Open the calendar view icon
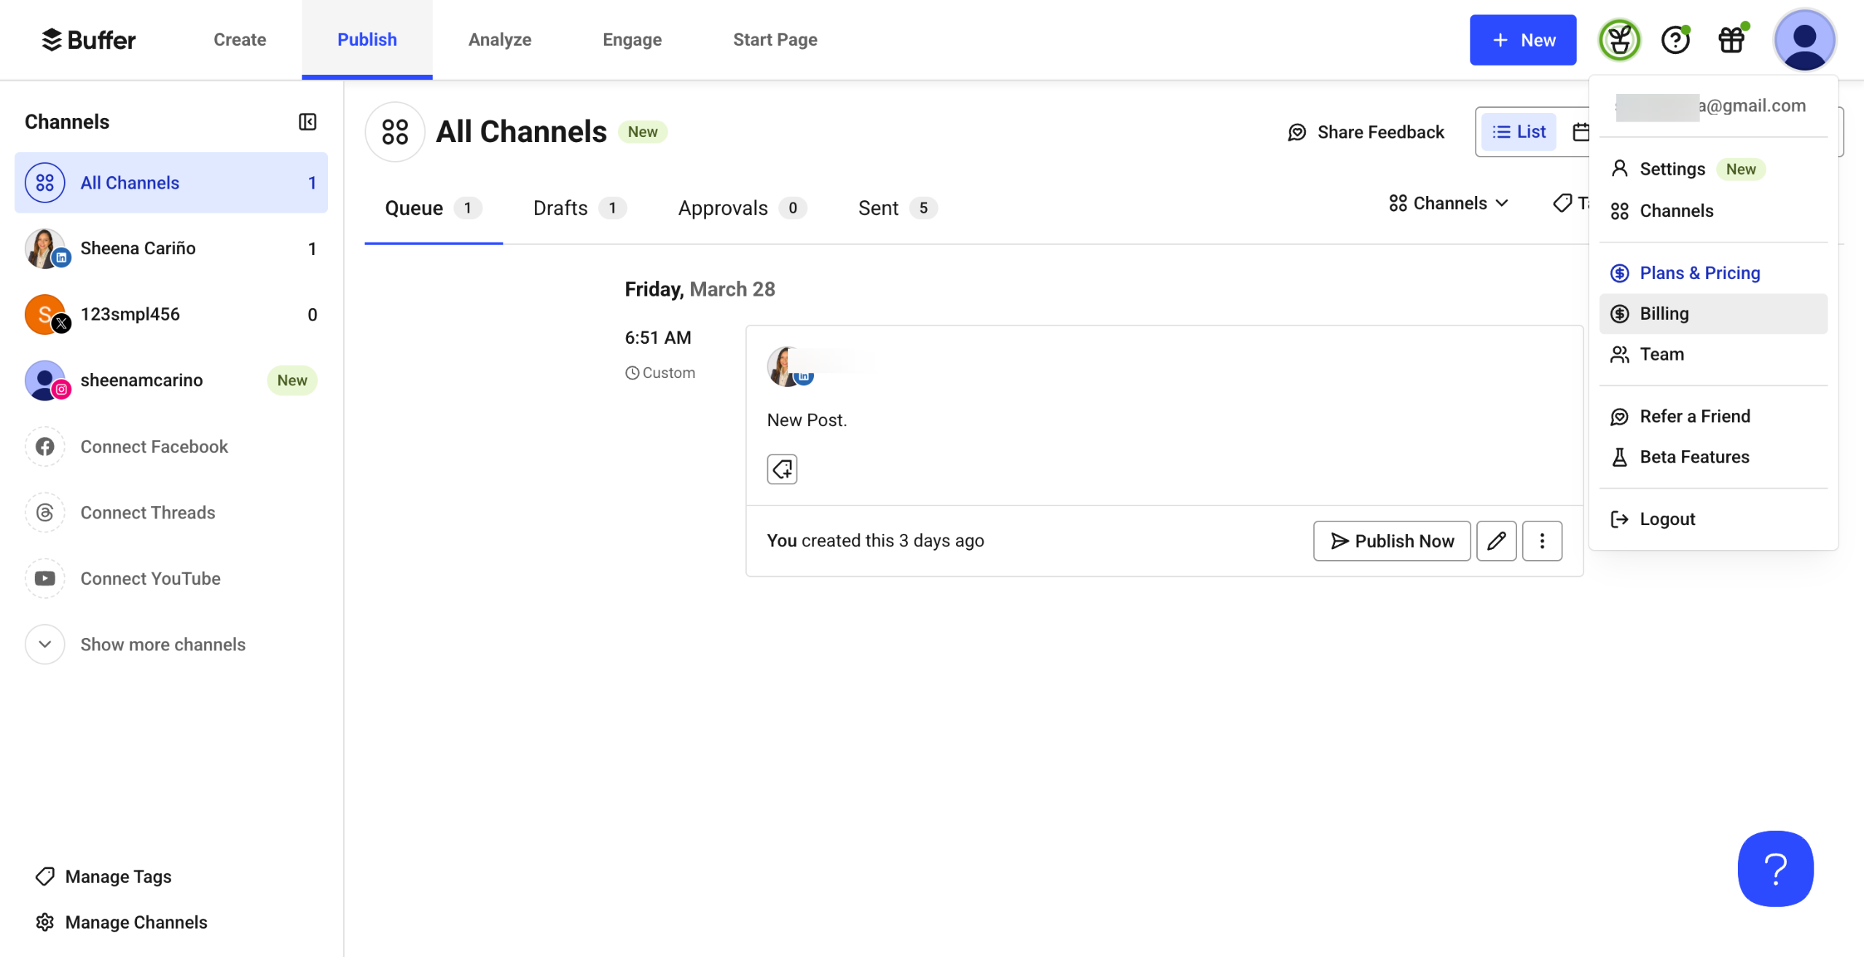1864x957 pixels. coord(1579,132)
